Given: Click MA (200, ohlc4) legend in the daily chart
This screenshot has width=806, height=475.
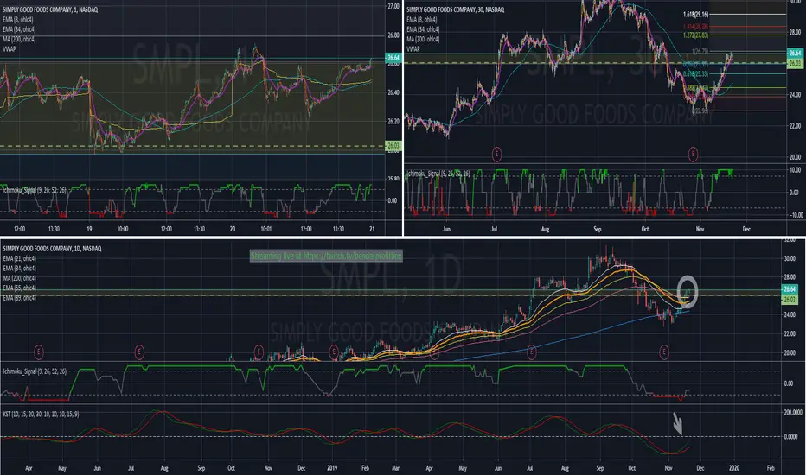Looking at the screenshot, I should (19, 278).
